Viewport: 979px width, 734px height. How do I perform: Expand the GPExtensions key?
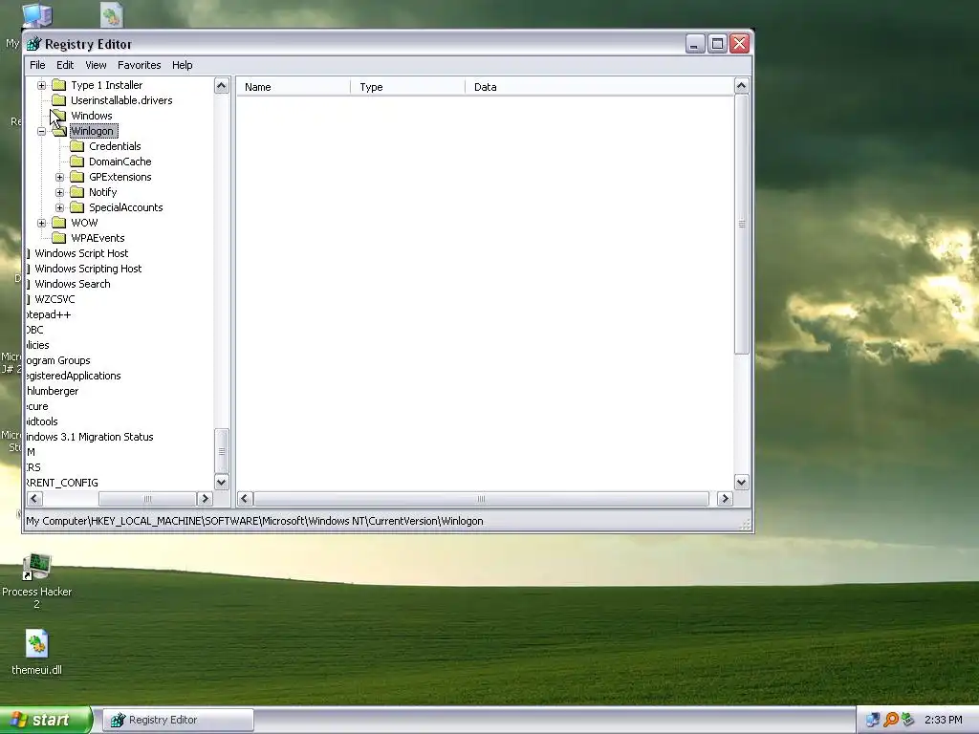point(60,177)
